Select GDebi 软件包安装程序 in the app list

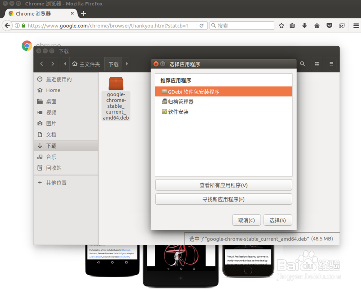pos(224,92)
